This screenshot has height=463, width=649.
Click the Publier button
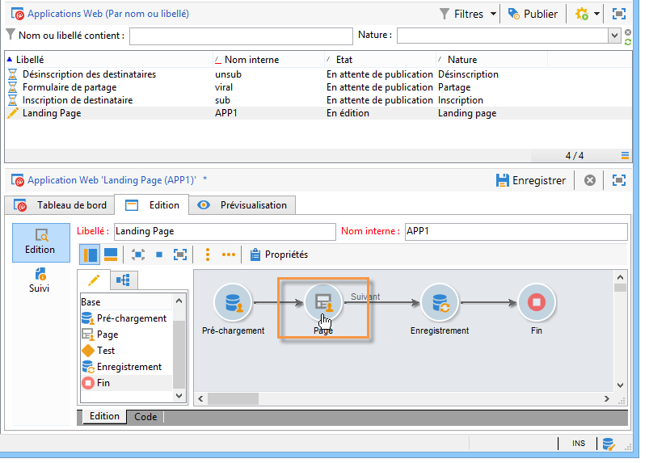coord(533,14)
